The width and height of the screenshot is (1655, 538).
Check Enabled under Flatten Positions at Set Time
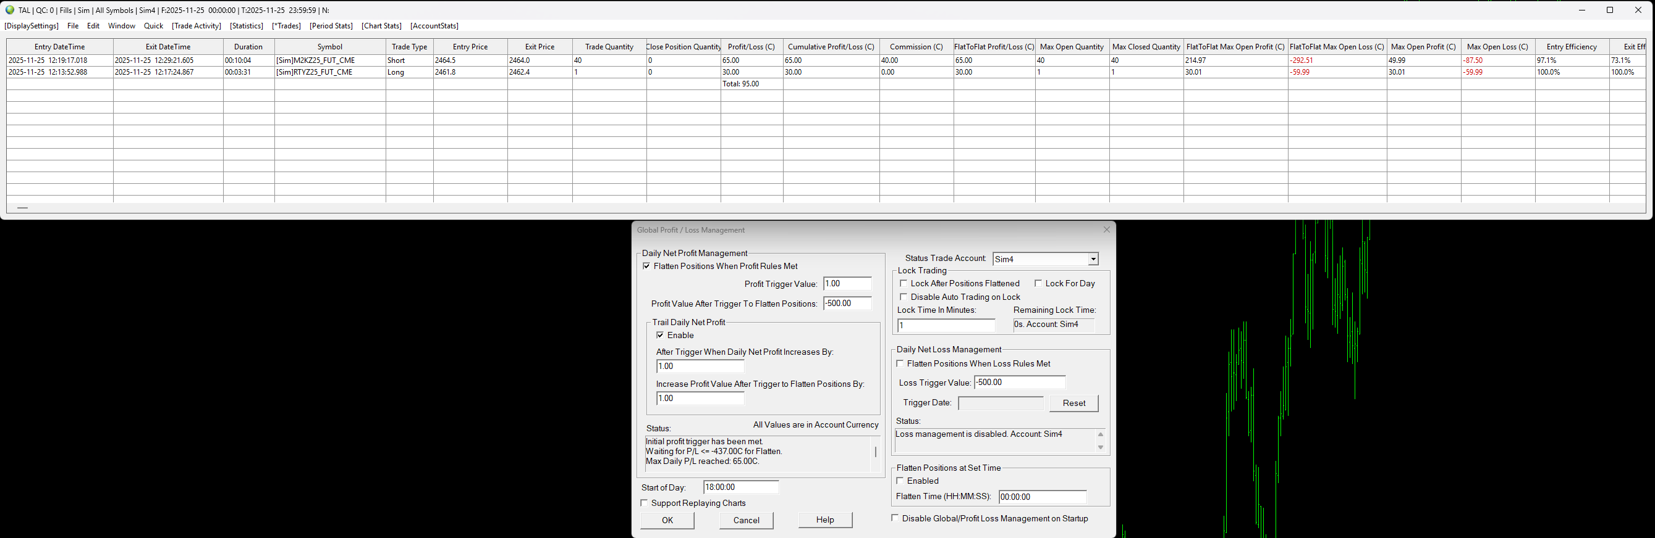900,481
